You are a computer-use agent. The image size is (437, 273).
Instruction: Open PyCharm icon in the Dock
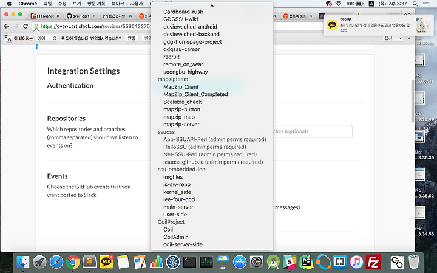click(307, 262)
